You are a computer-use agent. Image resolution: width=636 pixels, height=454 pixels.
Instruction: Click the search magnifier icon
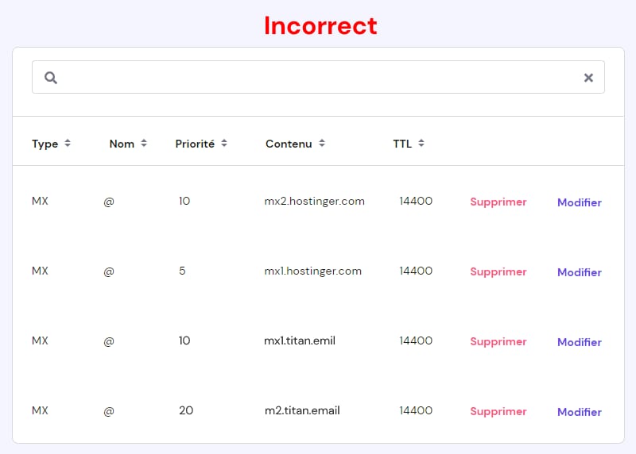[51, 77]
